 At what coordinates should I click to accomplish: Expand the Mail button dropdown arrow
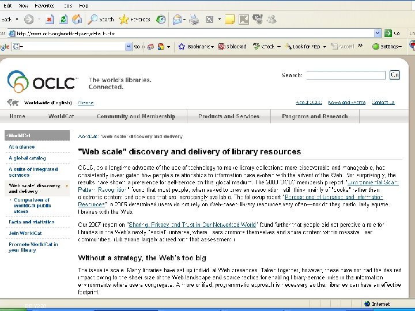coord(184,20)
